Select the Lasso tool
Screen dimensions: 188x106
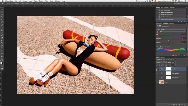[2, 14]
